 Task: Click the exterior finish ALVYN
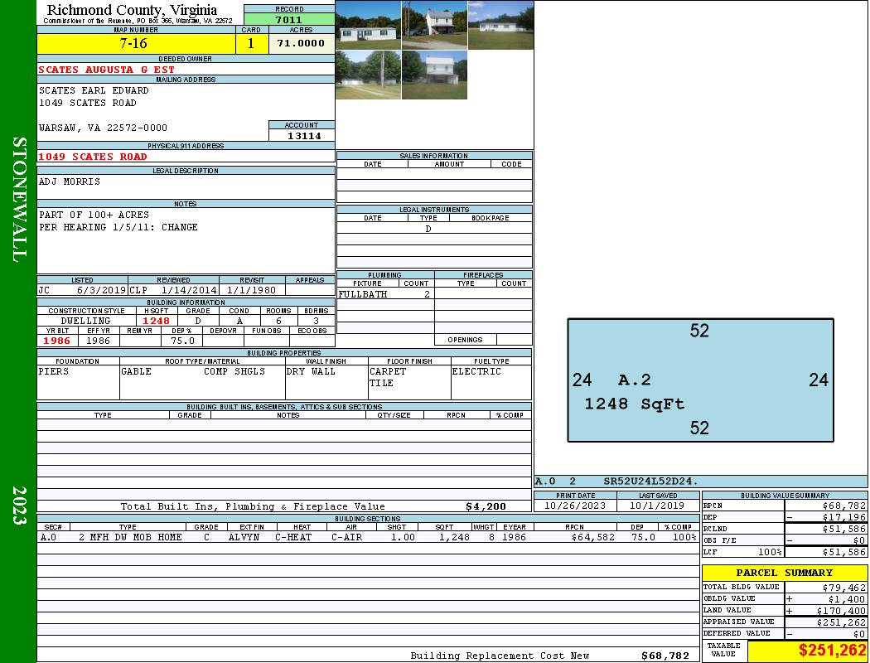pyautogui.click(x=244, y=537)
